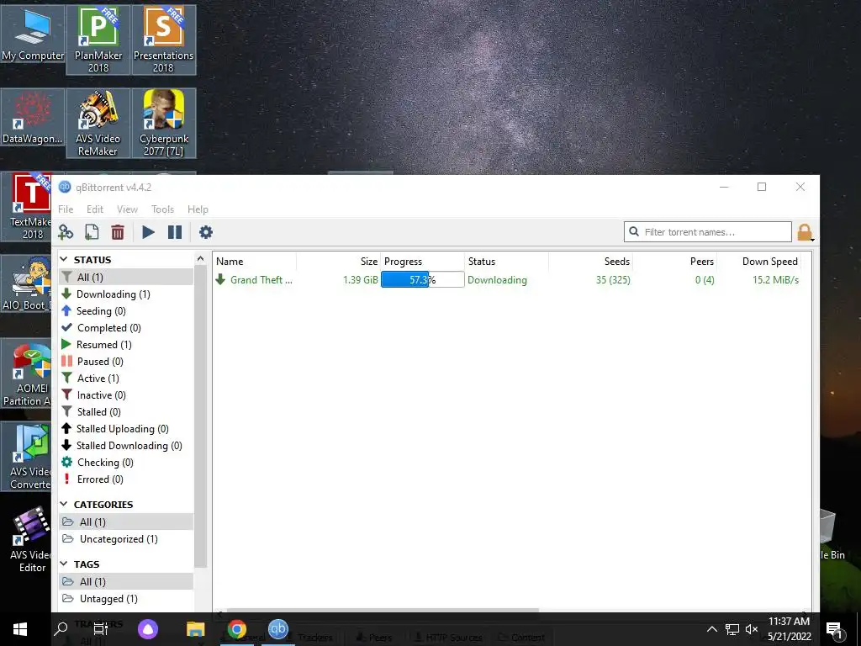Sort torrents by Size column header

click(x=338, y=262)
